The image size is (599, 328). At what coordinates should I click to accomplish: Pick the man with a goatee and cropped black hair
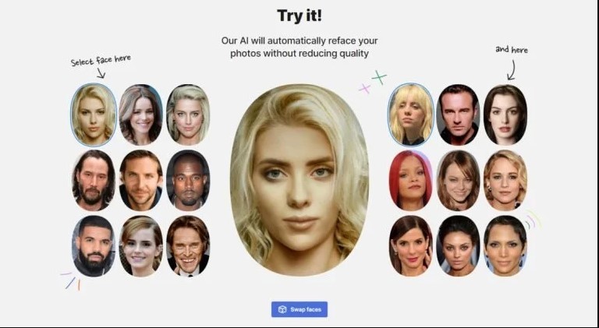click(x=188, y=180)
